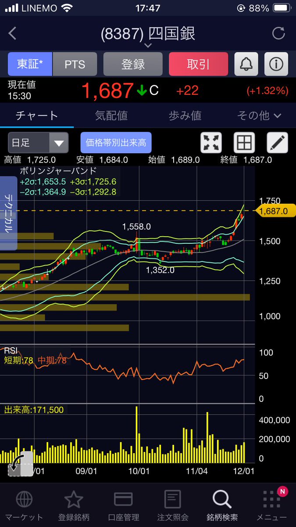Tap the red 取引 trade button

[x=198, y=65]
